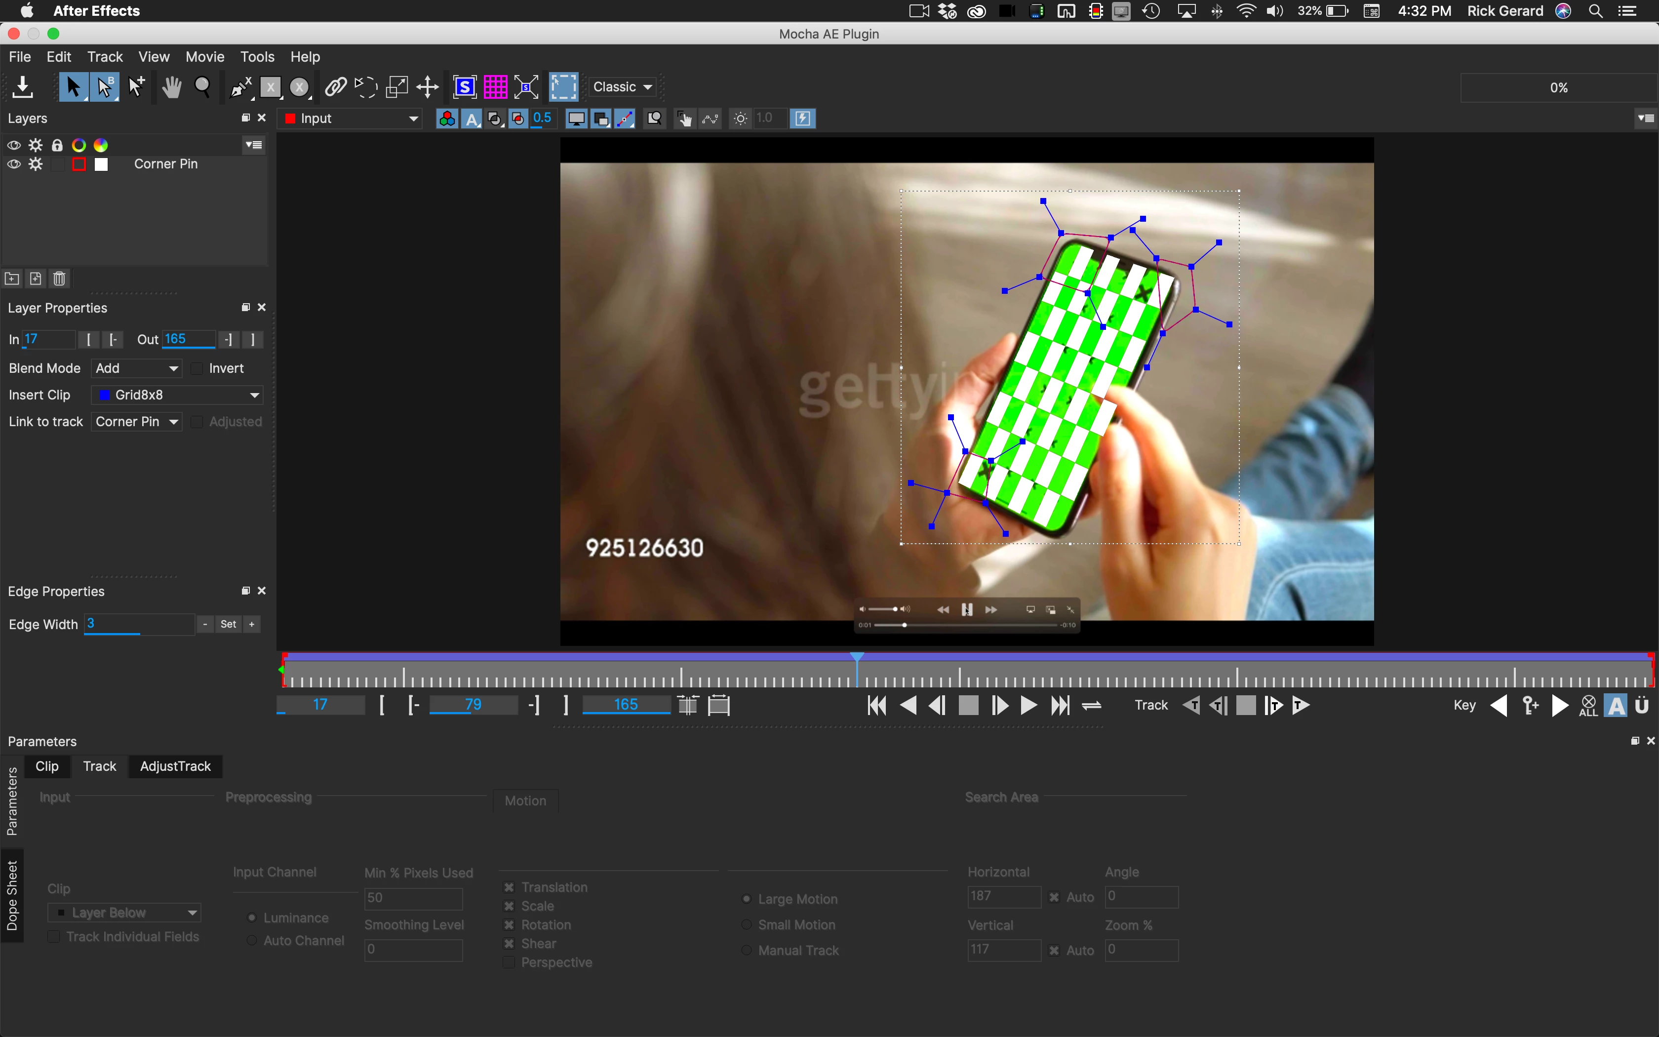Click the track forward button
1659x1037 pixels.
point(1301,705)
